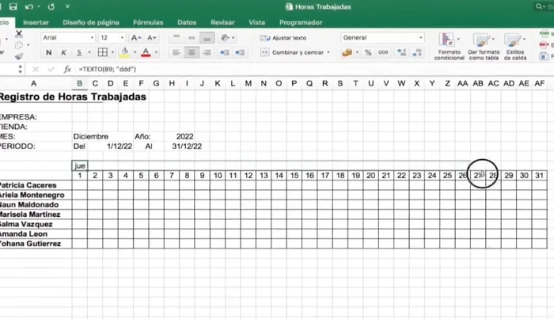Click the Patricia Caceres name cell

pyautogui.click(x=36, y=185)
